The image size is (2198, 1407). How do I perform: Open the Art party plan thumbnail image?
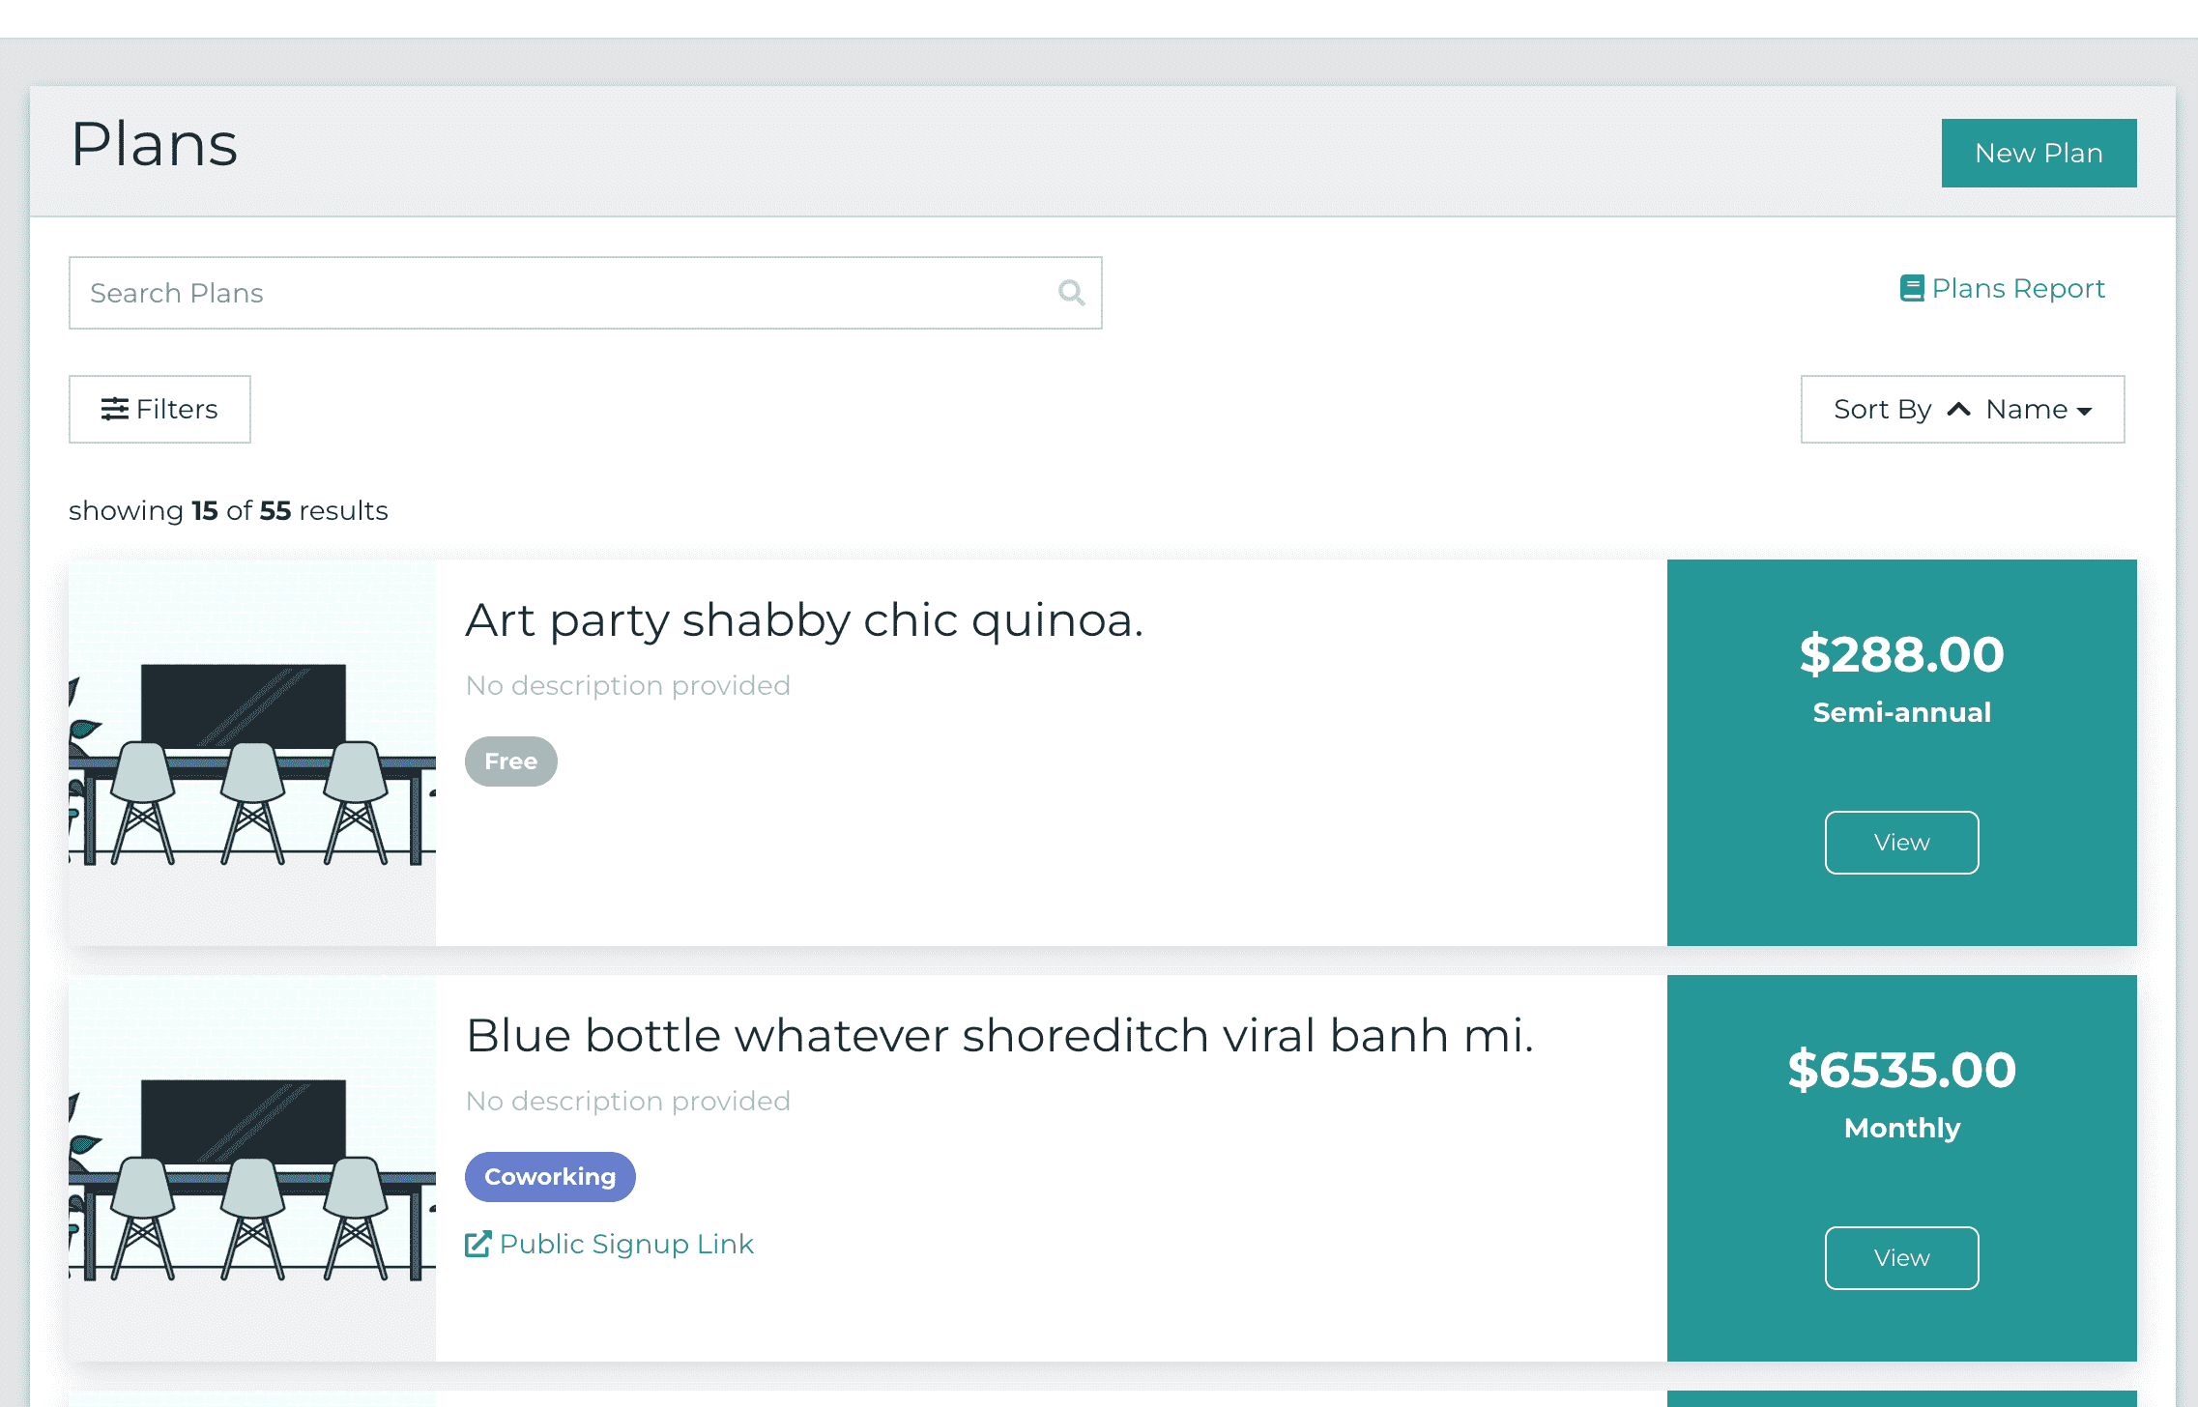(x=252, y=753)
